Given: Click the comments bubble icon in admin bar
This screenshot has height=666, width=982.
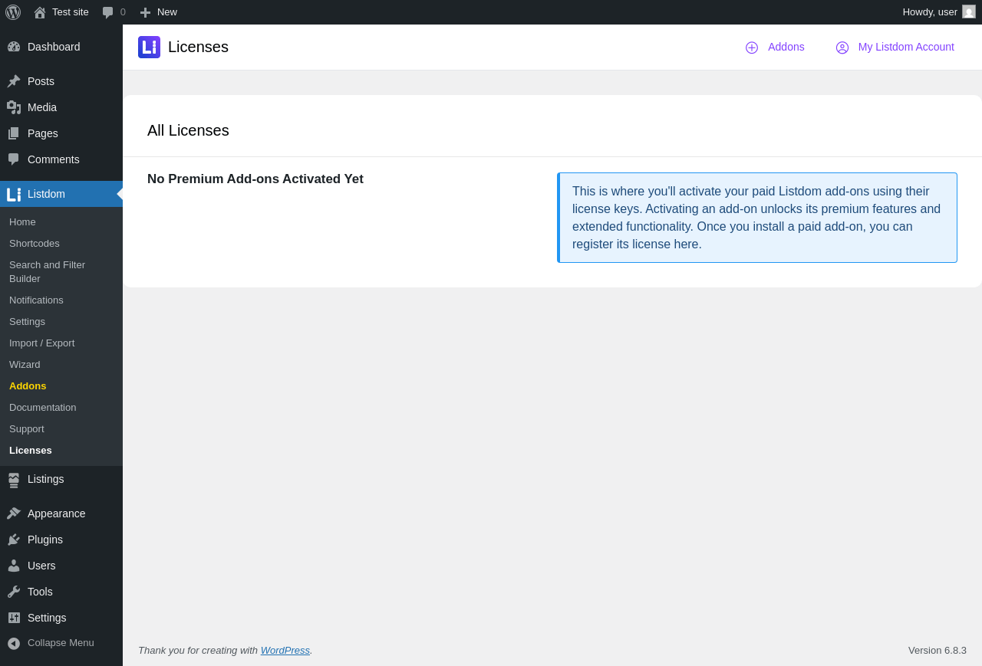Looking at the screenshot, I should 108,12.
